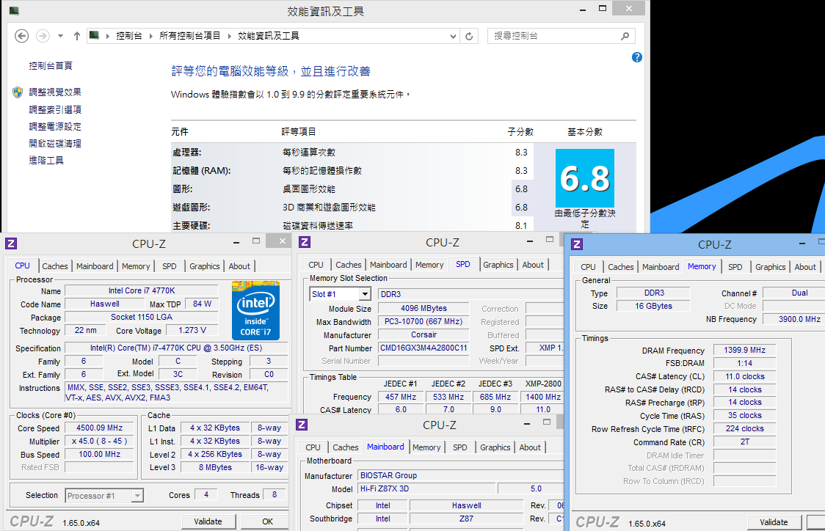Screen dimensions: 825x531
Task: Open the Processor #1 selection dropdown
Action: pyautogui.click(x=137, y=496)
